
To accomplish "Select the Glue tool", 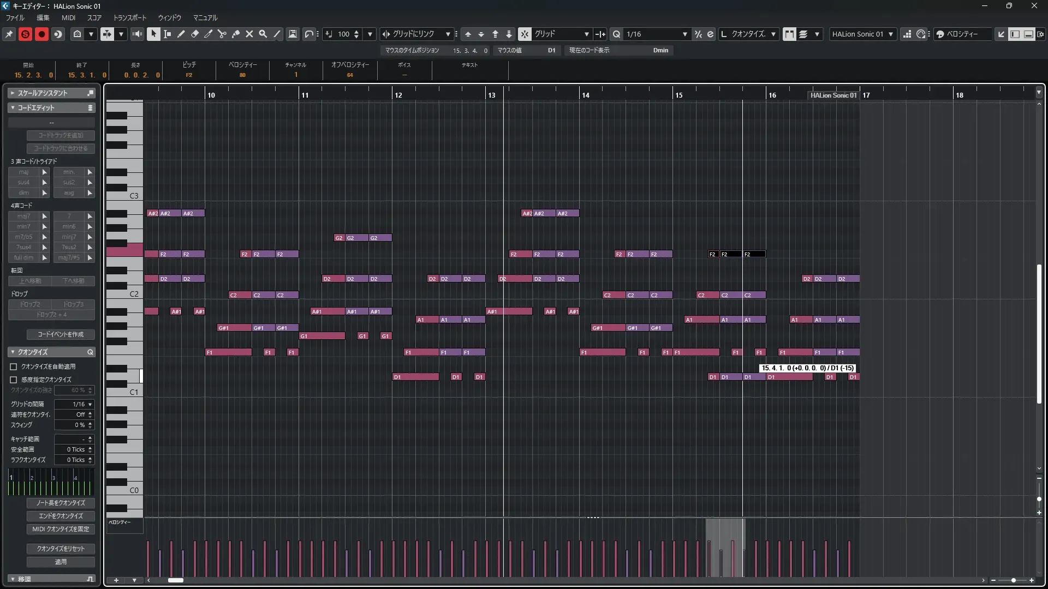I will (x=236, y=34).
